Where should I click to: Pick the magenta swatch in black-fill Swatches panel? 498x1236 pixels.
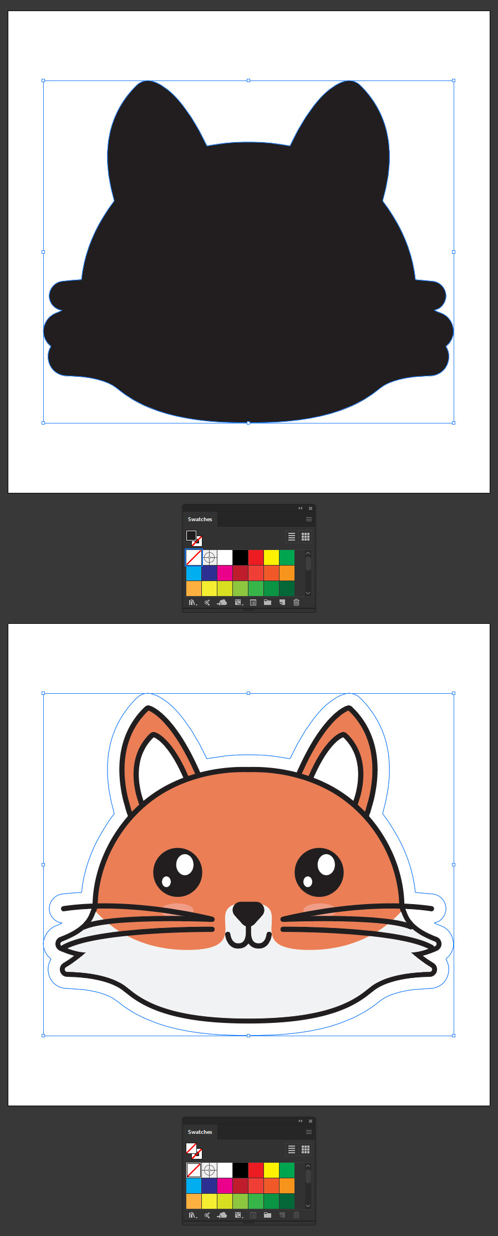225,573
